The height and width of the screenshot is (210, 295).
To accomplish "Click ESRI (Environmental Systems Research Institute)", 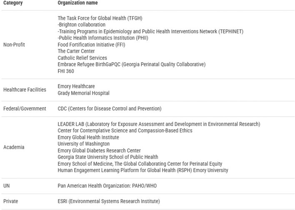I will tap(109, 201).
